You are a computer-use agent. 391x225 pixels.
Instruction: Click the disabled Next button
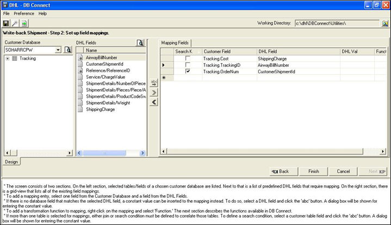[373, 171]
